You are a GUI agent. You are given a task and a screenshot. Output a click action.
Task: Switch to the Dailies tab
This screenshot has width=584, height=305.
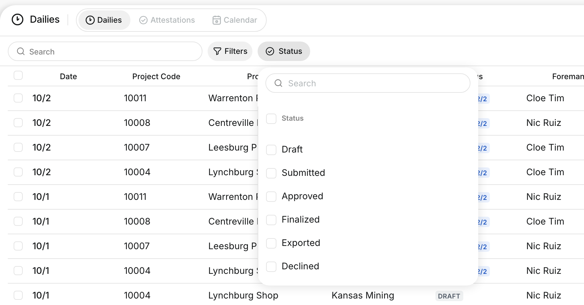click(x=104, y=20)
